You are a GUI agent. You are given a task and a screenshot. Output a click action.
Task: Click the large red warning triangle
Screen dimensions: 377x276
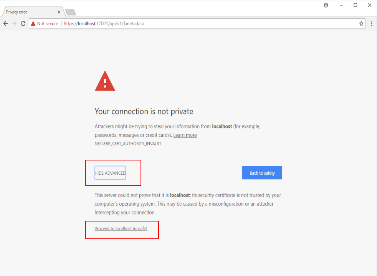(105, 81)
